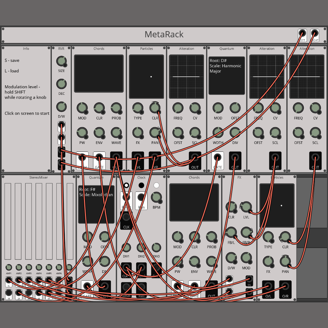
Task: Click the MOD knob on FX module
Action: 246,258
